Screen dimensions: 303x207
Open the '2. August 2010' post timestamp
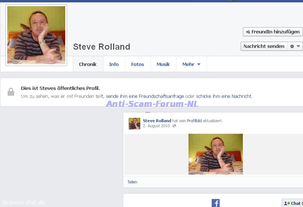click(x=156, y=126)
